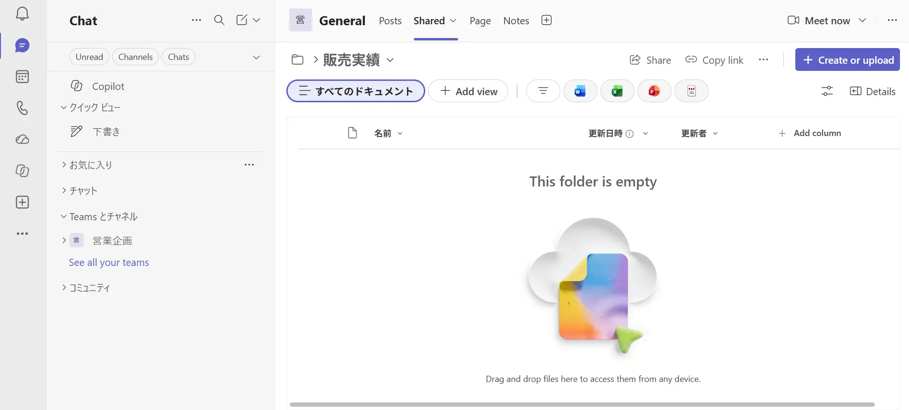
Task: Open the Activity bell notifications
Action: [22, 14]
